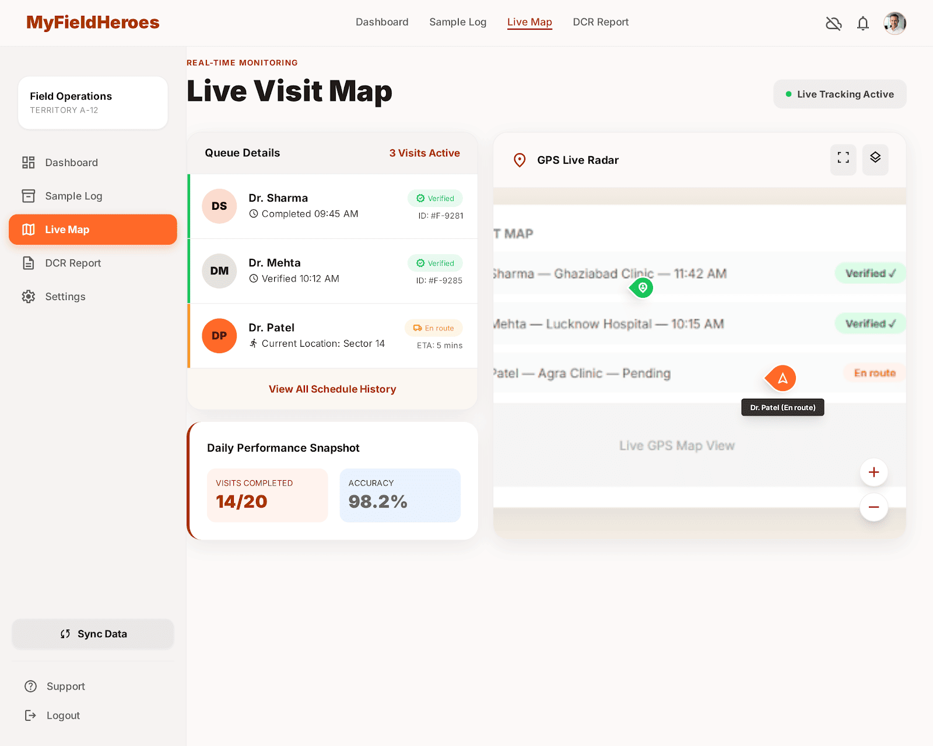The height and width of the screenshot is (746, 933).
Task: Select the Live Map top tab
Action: point(529,22)
